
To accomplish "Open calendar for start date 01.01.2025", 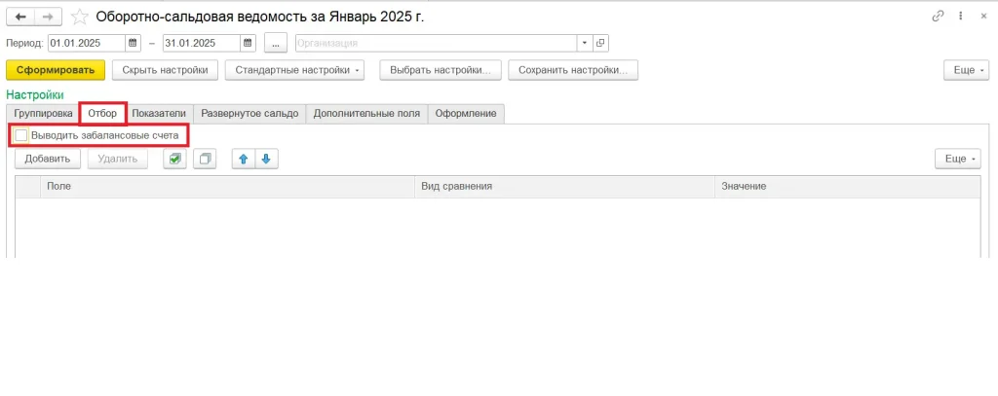I will [x=133, y=43].
